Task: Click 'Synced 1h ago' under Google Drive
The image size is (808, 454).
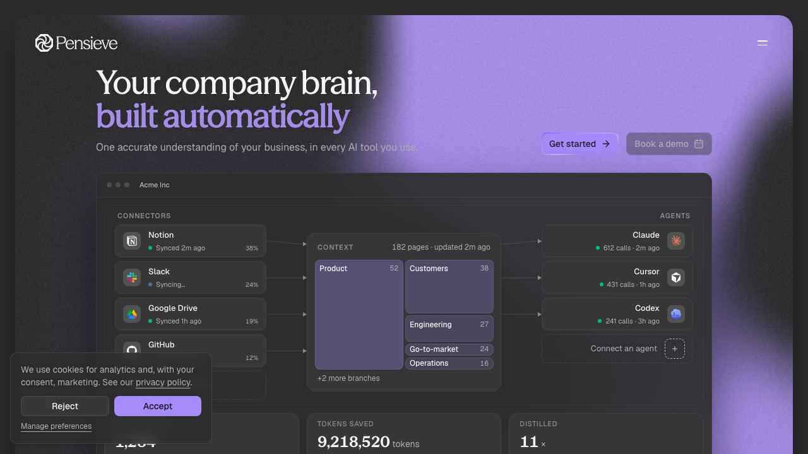Action: 179,321
